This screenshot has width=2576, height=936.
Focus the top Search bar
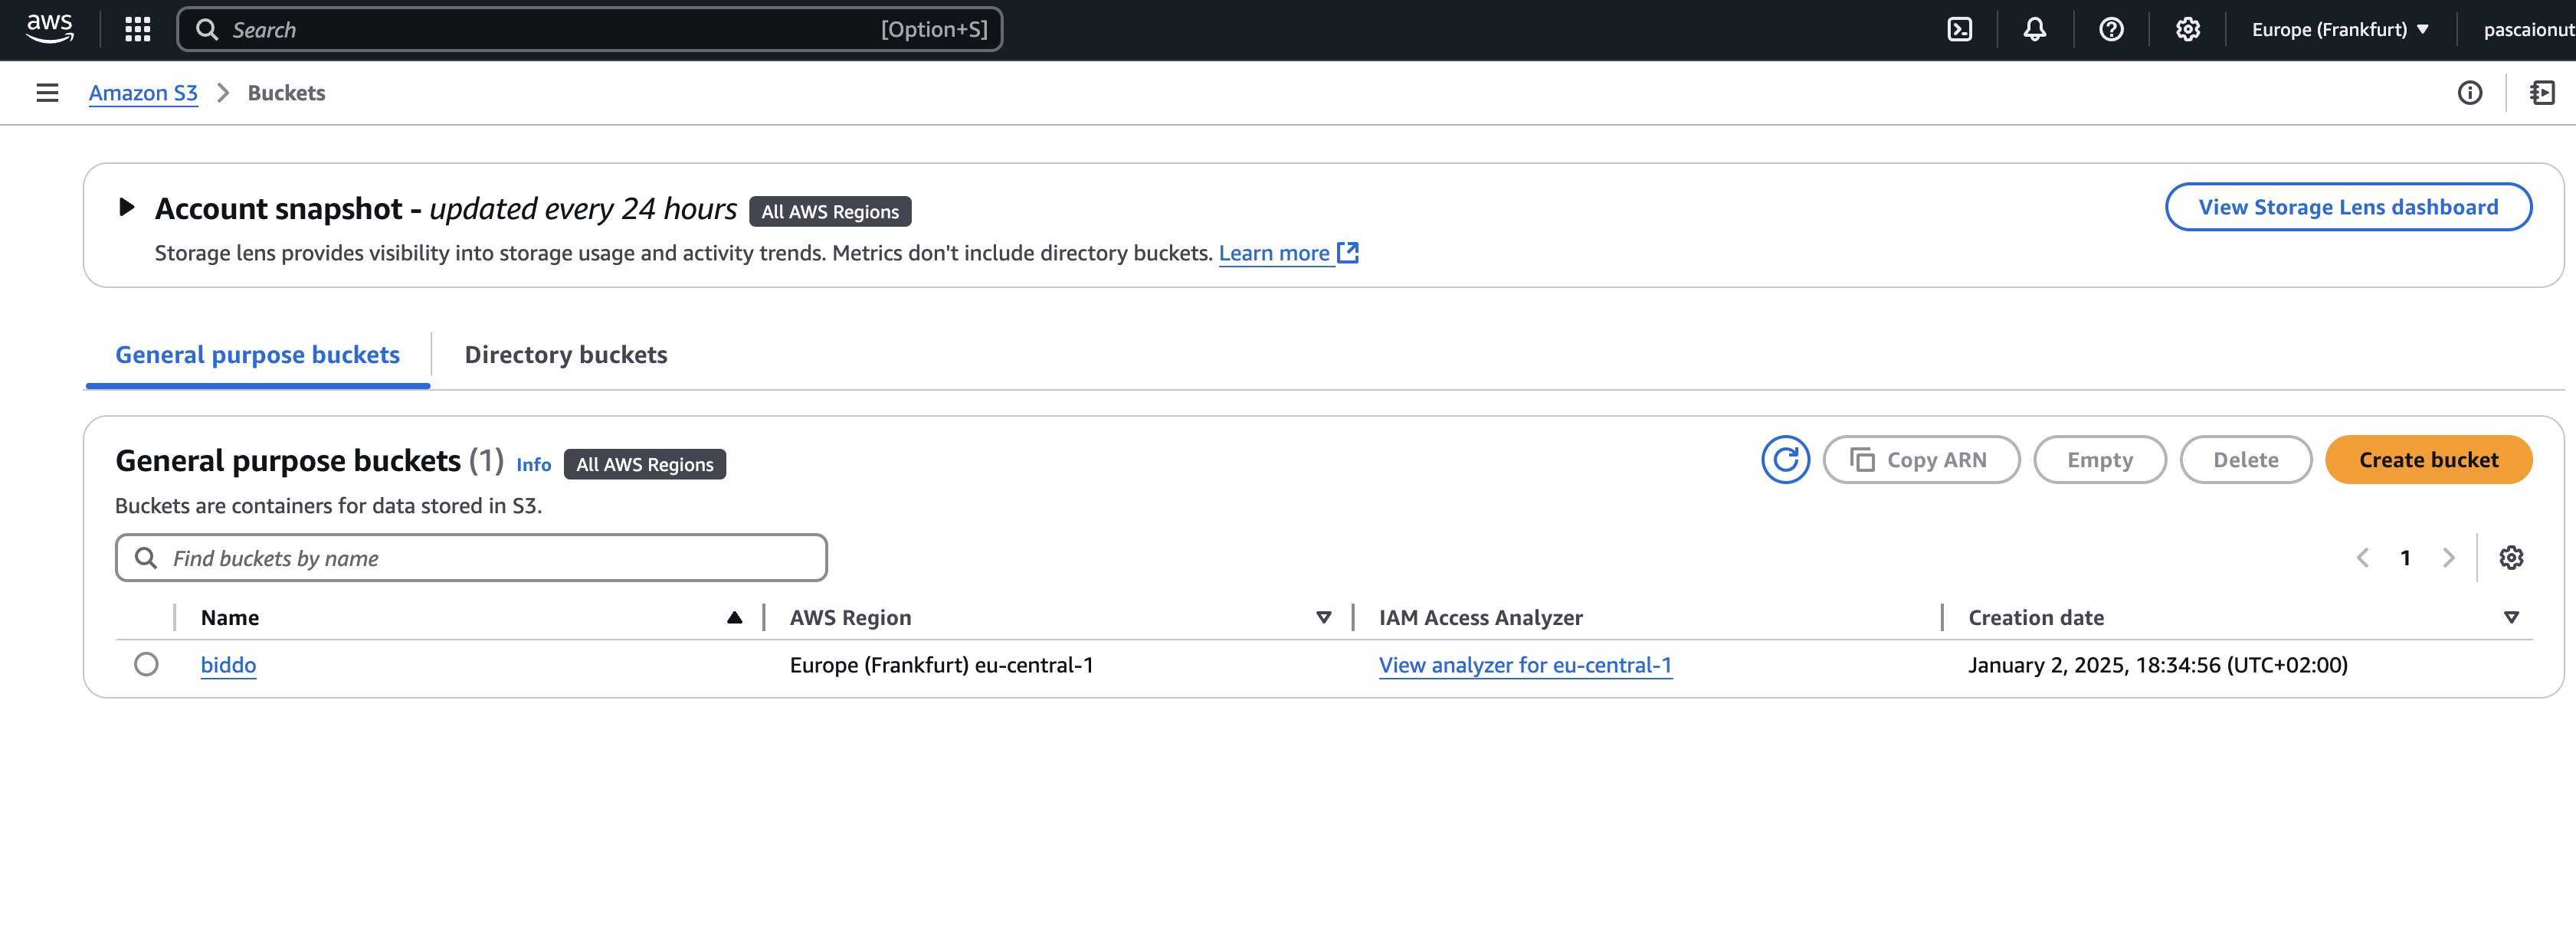(x=590, y=30)
